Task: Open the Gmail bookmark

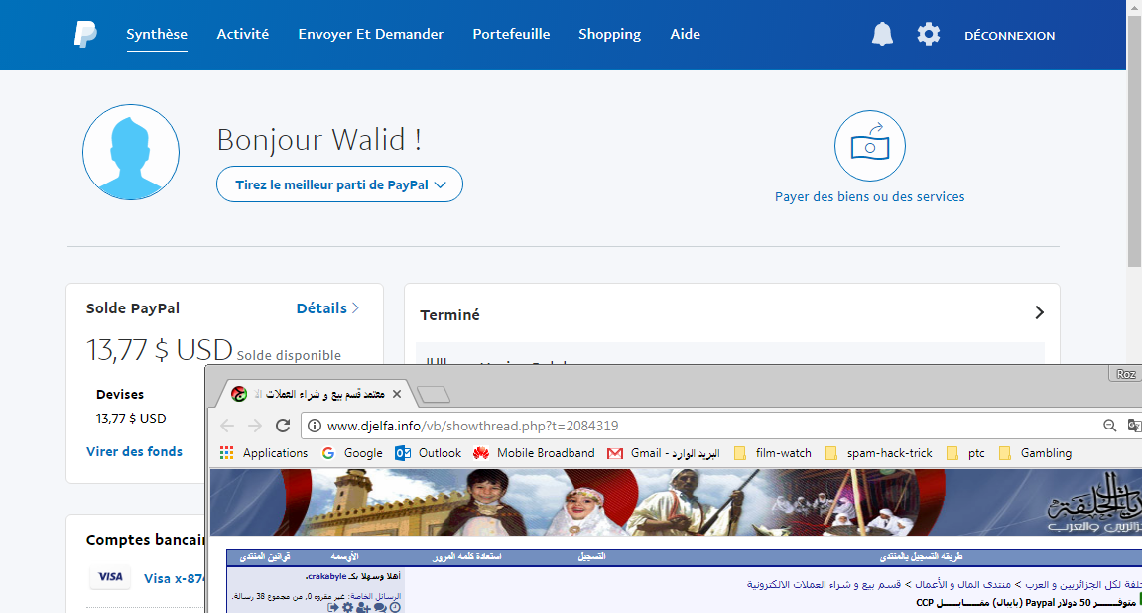Action: [664, 453]
